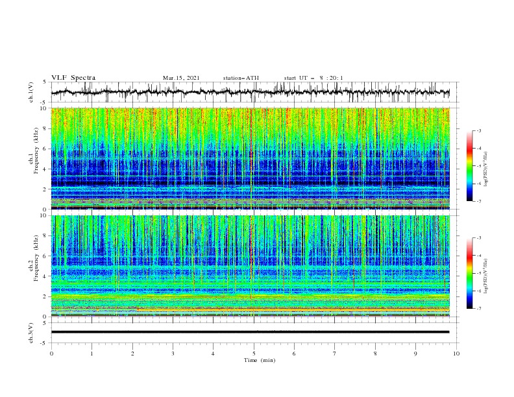
Task: Click the ch.2 "Frequency (kHz)" axis label
Action: coord(36,258)
